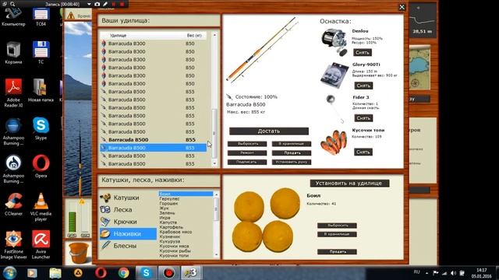499x280 pixels.
Task: Click the Леска line category icon
Action: pyautogui.click(x=105, y=209)
